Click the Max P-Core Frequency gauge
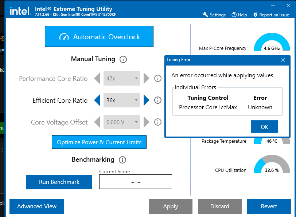The image size is (296, 217). [272, 42]
